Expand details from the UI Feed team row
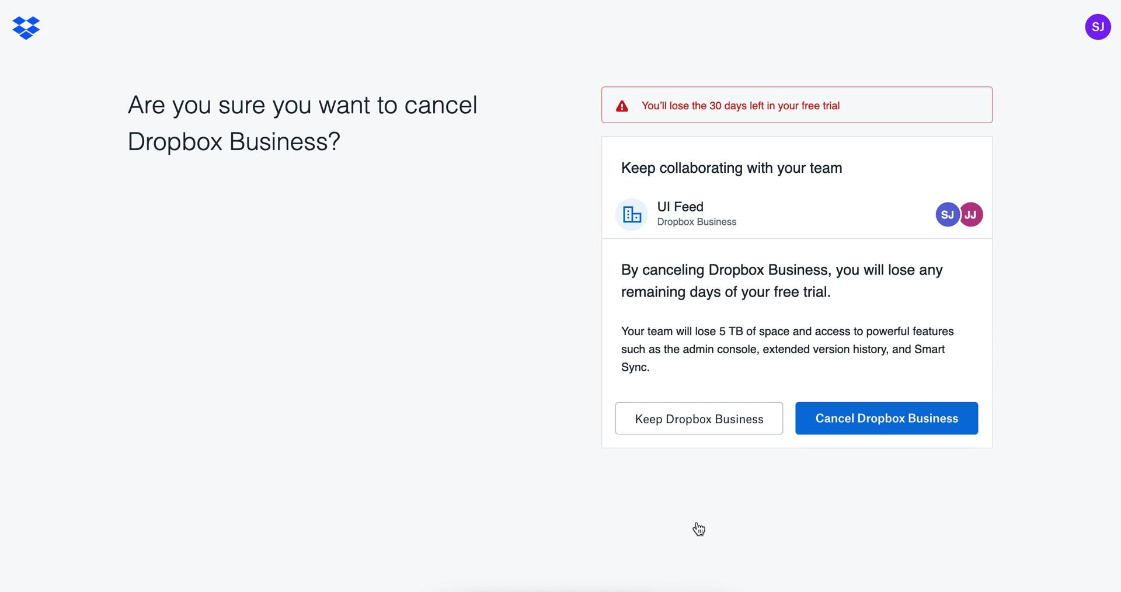1121x592 pixels. point(796,214)
